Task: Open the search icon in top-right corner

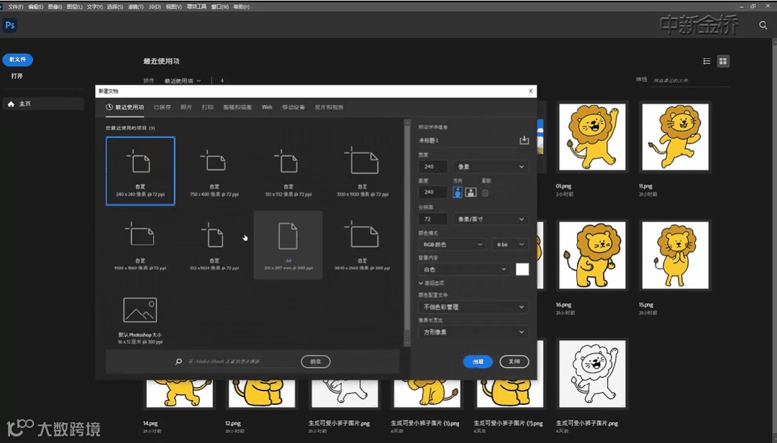Action: pyautogui.click(x=763, y=25)
